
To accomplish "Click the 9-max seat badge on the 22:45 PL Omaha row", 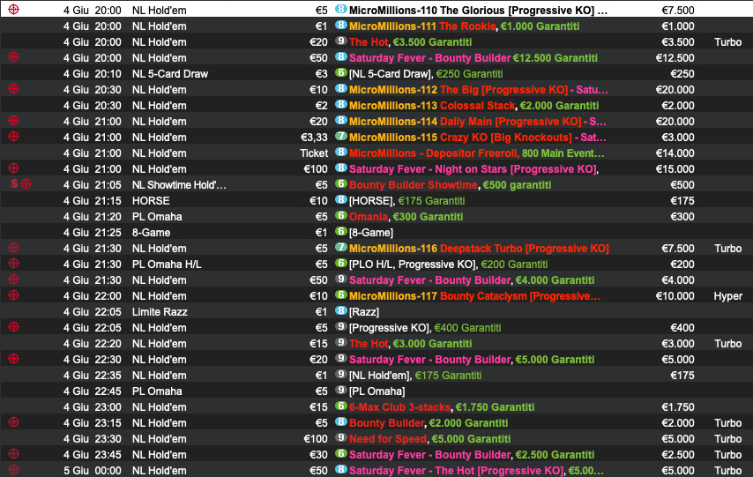I will [341, 390].
